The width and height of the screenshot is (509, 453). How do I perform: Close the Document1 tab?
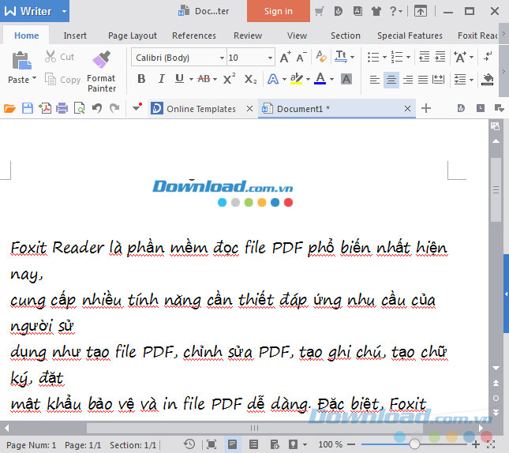[407, 108]
